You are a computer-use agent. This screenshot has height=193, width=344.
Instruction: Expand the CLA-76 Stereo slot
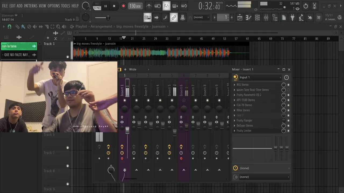coord(234,105)
